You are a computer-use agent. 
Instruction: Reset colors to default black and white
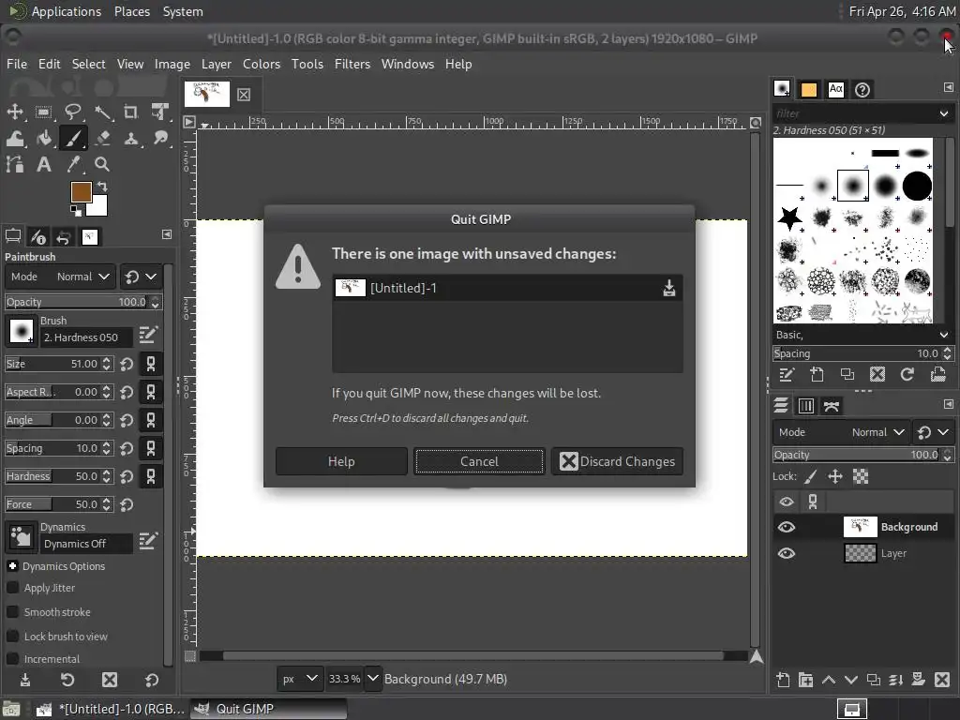75,211
